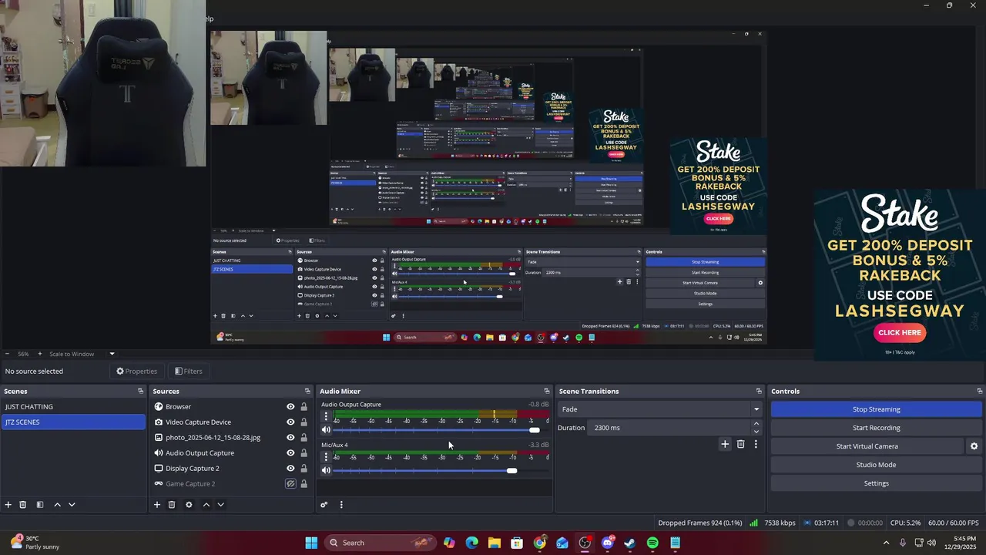Add a new source with the plus icon

[157, 505]
